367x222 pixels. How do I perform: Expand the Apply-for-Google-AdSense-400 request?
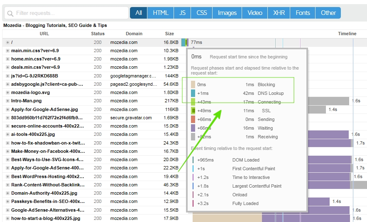click(7, 168)
